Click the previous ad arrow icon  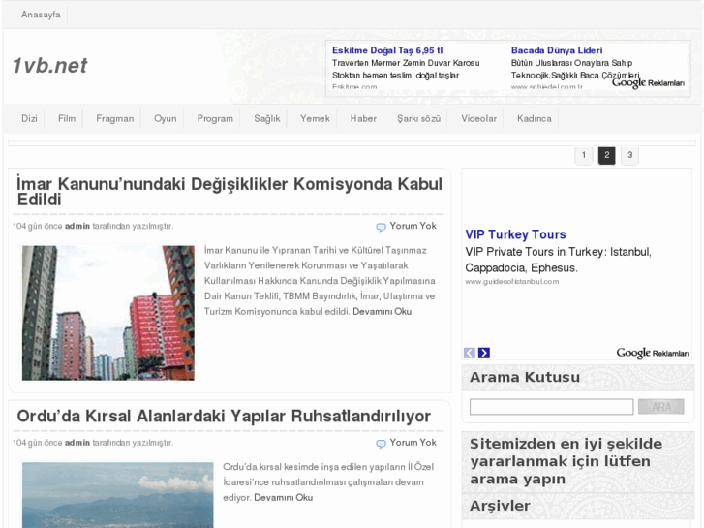[x=470, y=354]
